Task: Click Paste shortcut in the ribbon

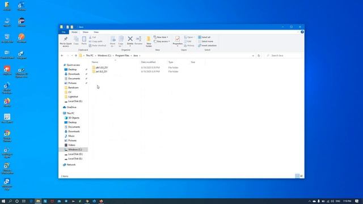Action: click(x=98, y=45)
